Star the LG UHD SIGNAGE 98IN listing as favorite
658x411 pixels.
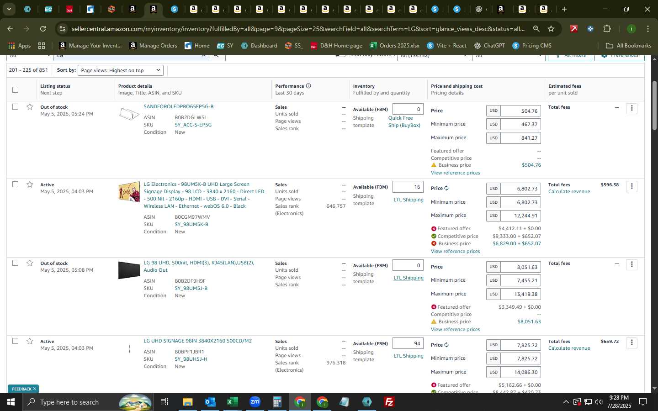point(30,341)
